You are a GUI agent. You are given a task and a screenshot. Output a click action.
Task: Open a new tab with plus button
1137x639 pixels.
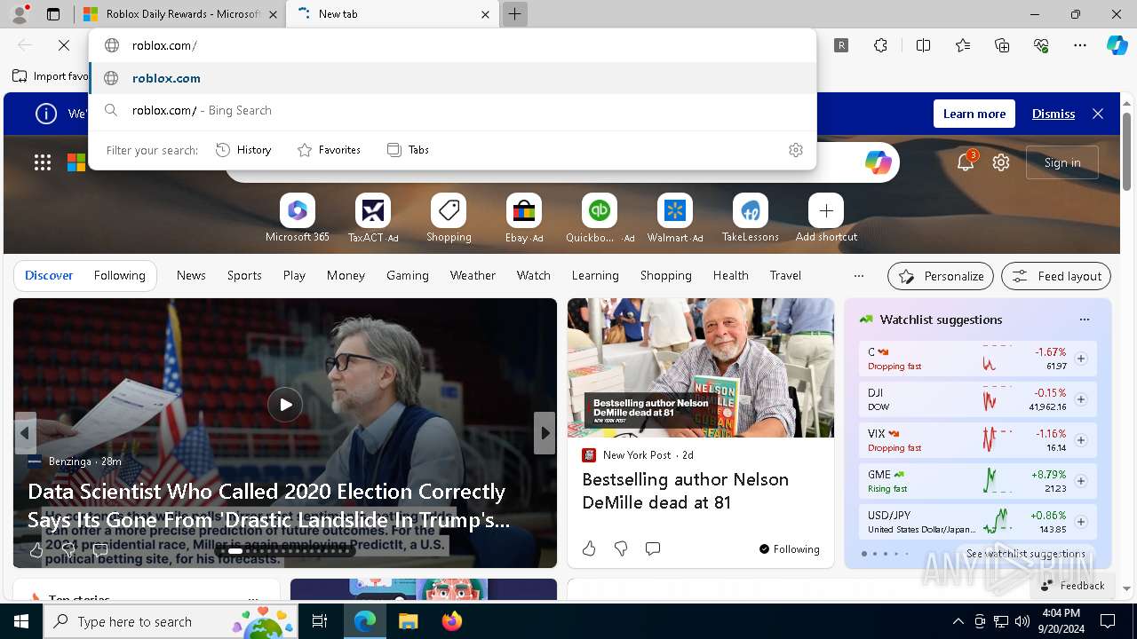click(x=514, y=14)
